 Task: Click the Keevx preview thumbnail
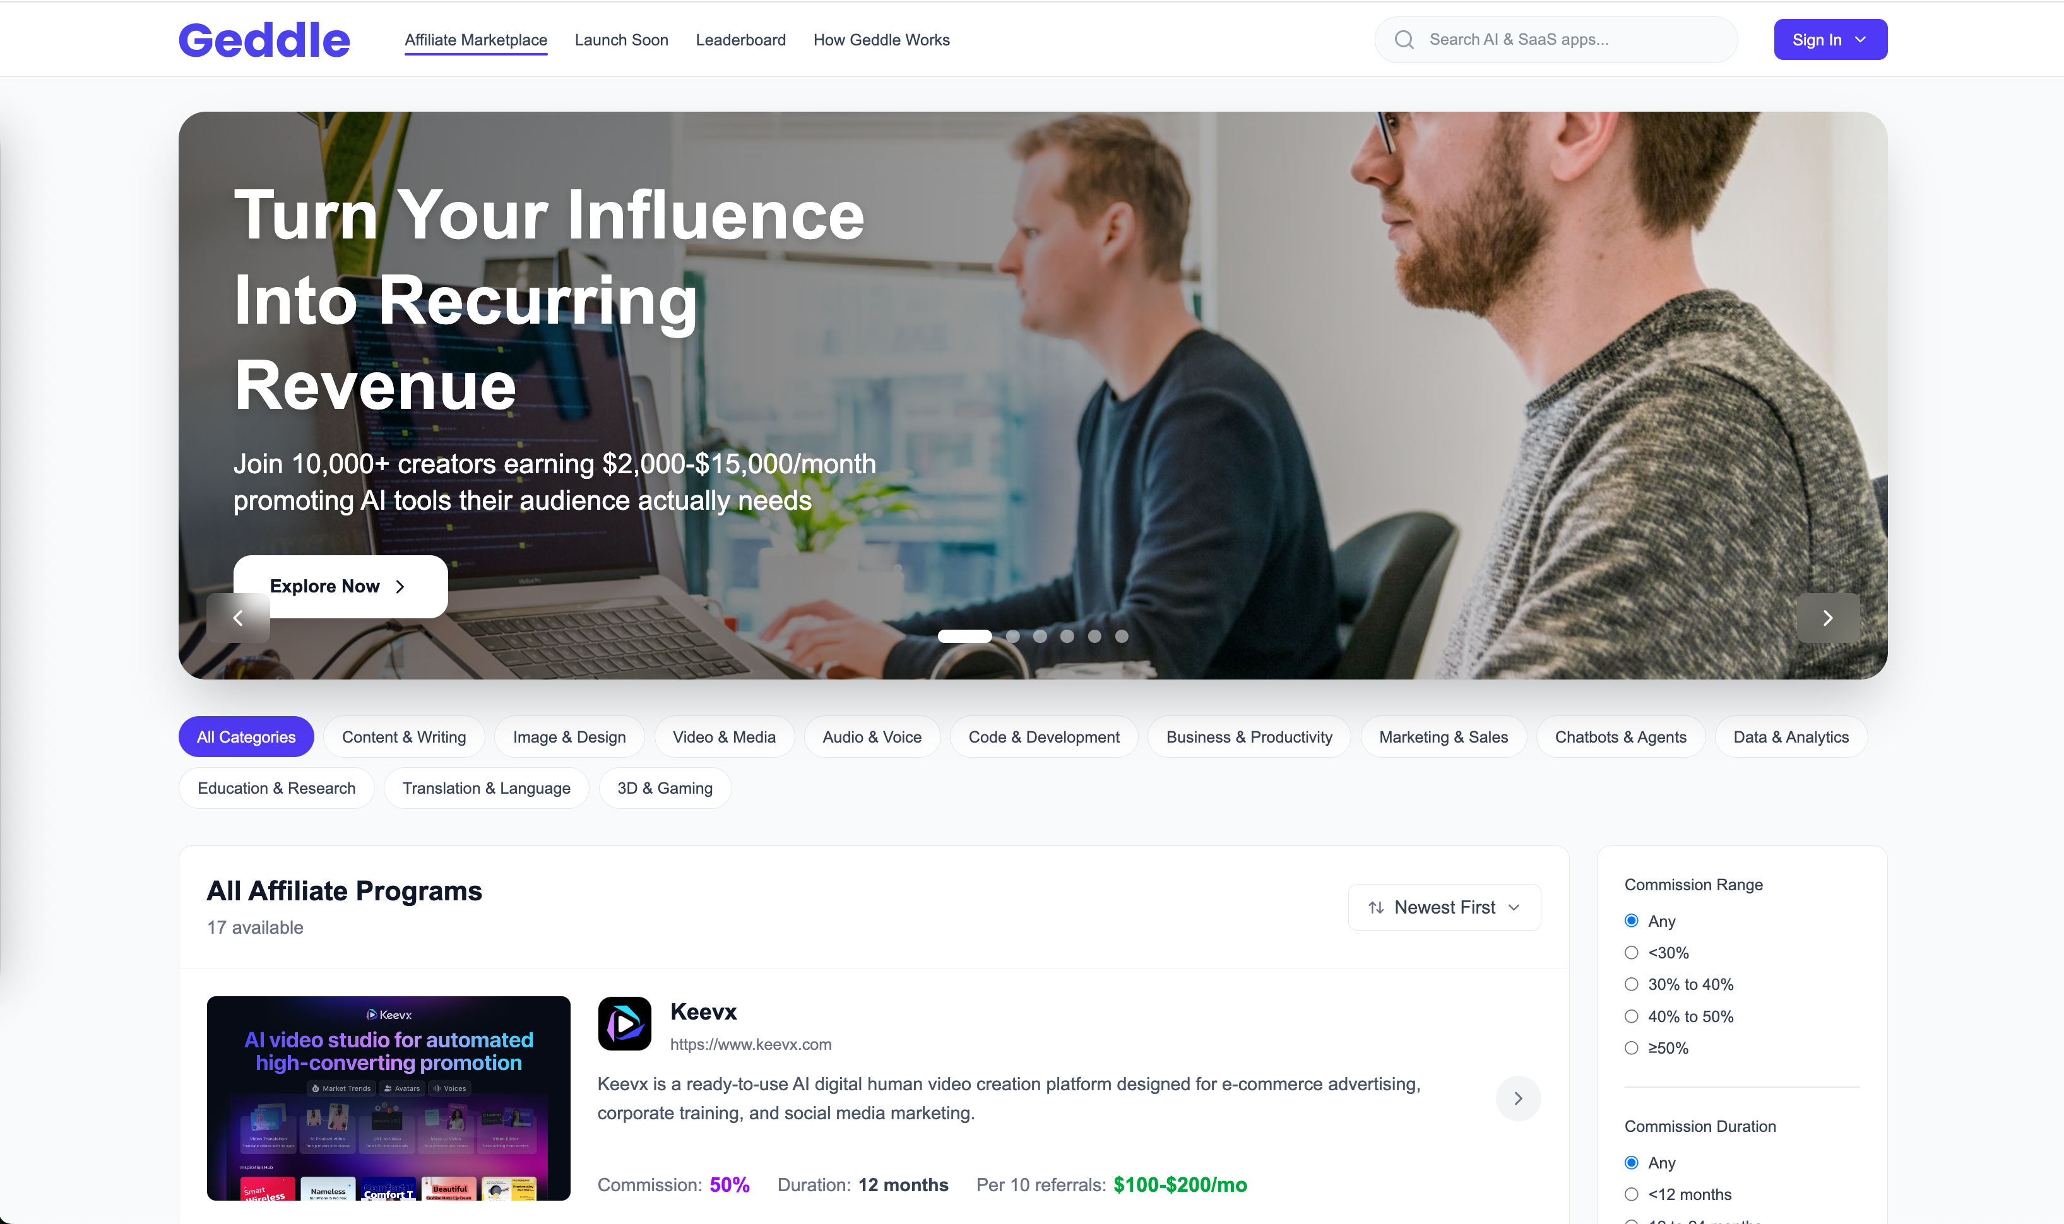click(x=388, y=1098)
